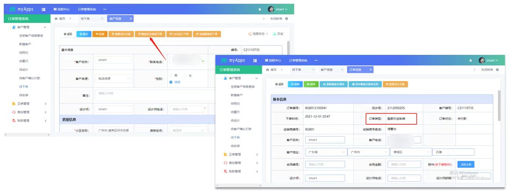
Task: Open the 客户来源 dropdown showing 电话资源
Action: 113,78
